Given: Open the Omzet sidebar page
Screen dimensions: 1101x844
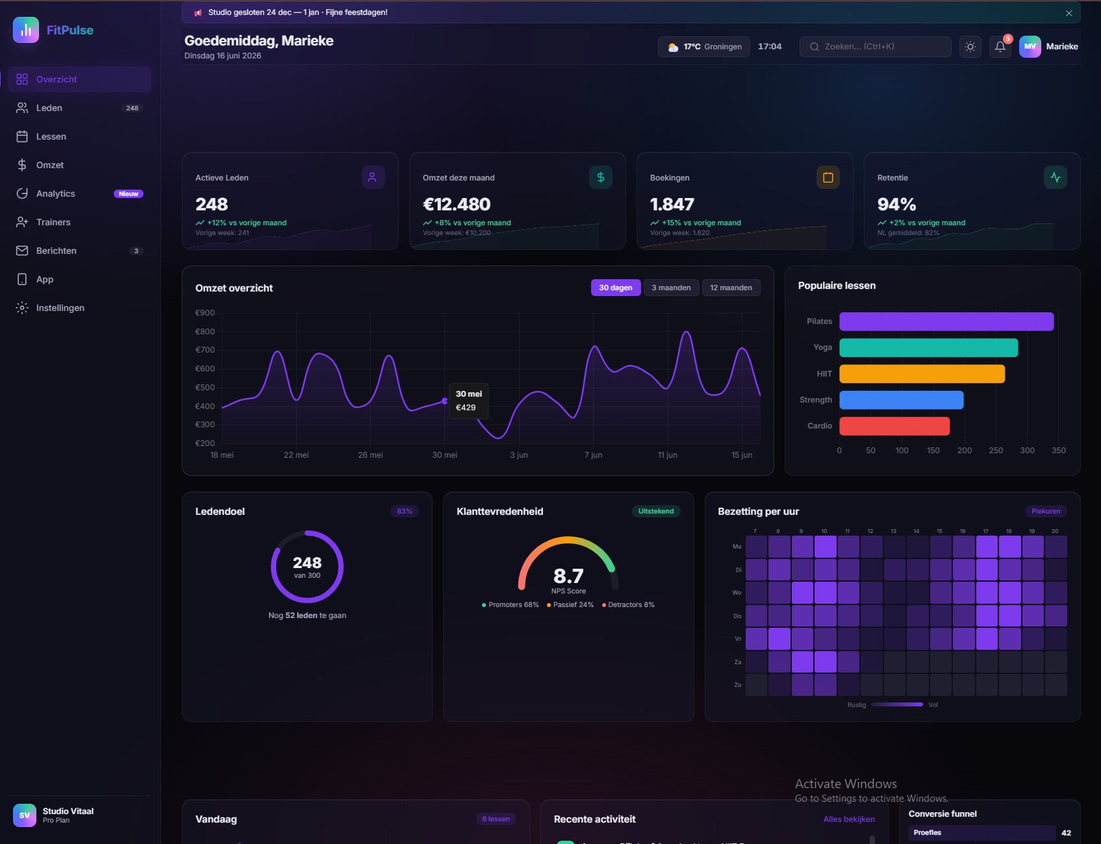Looking at the screenshot, I should coord(80,165).
